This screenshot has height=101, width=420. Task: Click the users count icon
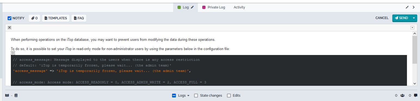(x=403, y=96)
